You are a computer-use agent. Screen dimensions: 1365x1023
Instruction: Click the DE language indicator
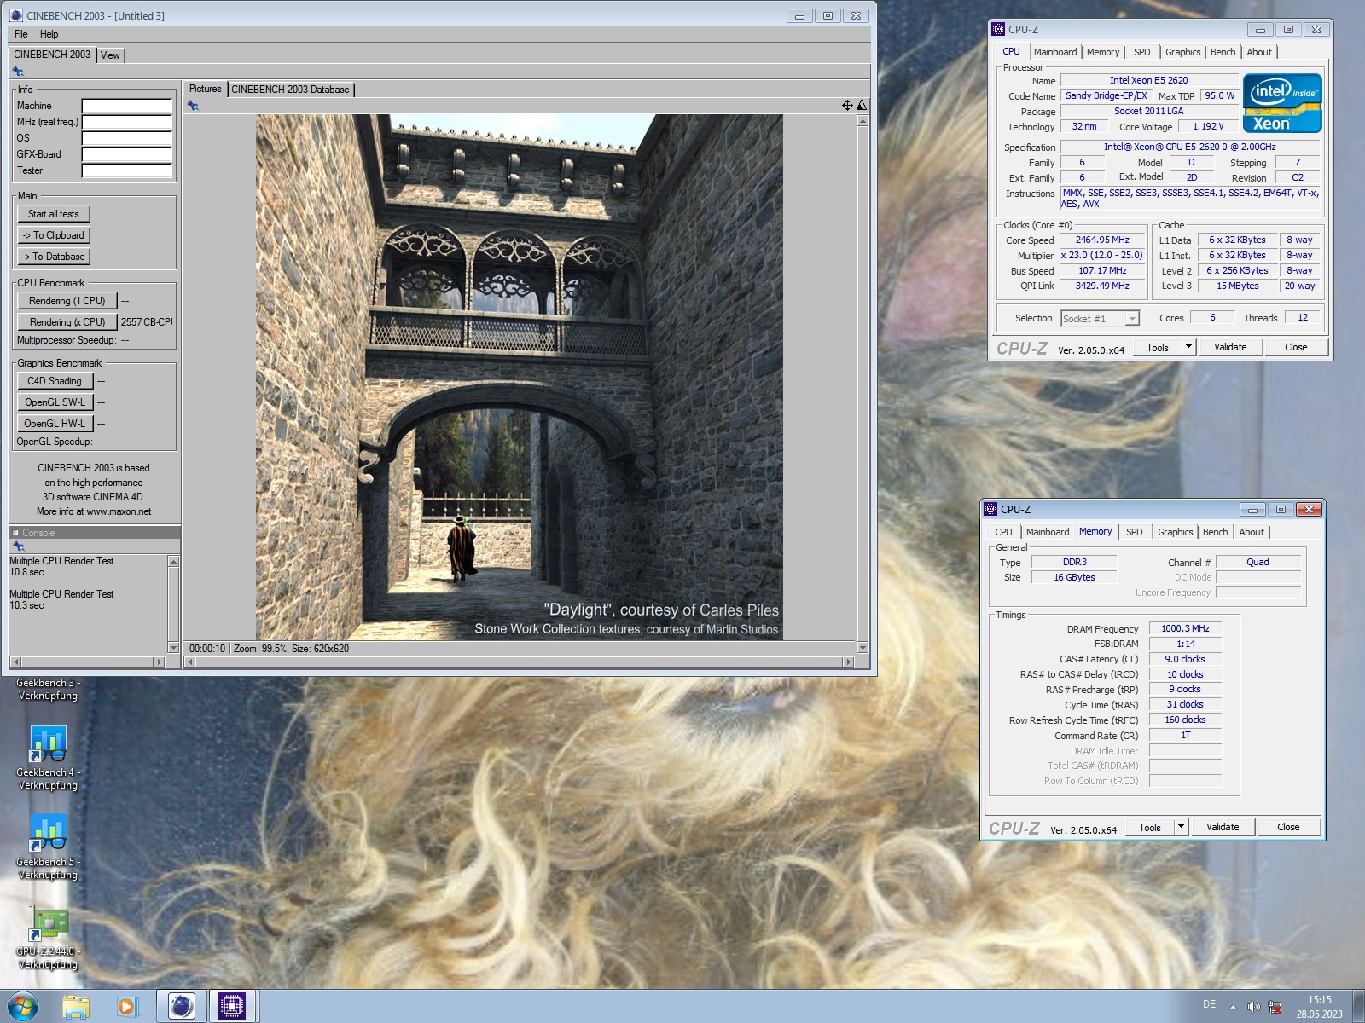(x=1209, y=1004)
